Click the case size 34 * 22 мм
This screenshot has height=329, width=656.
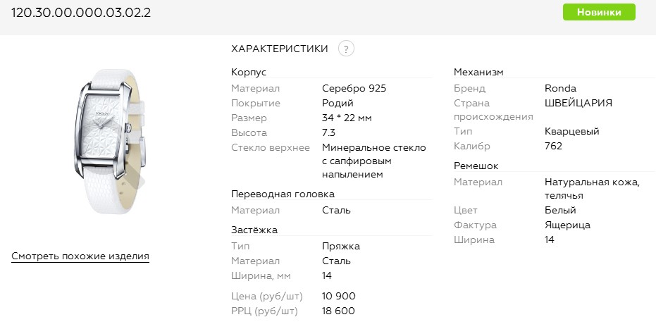pos(346,118)
